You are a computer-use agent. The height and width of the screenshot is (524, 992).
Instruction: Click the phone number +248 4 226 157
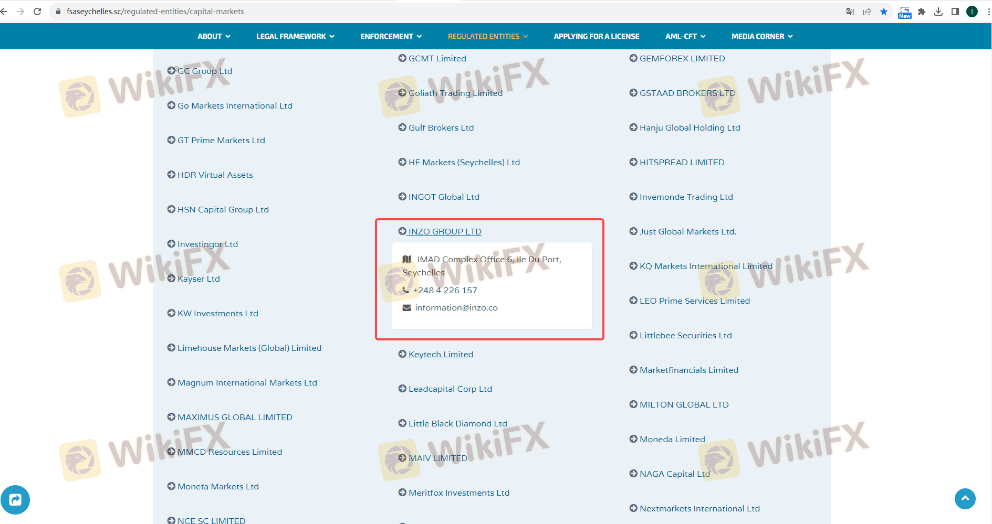click(445, 290)
